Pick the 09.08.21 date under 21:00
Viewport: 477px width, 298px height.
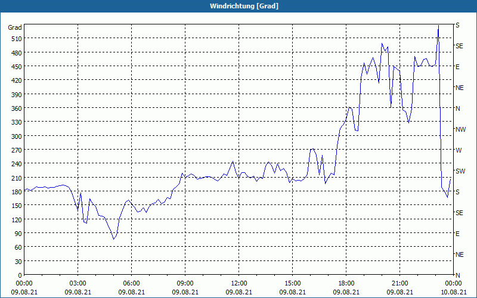(x=399, y=292)
